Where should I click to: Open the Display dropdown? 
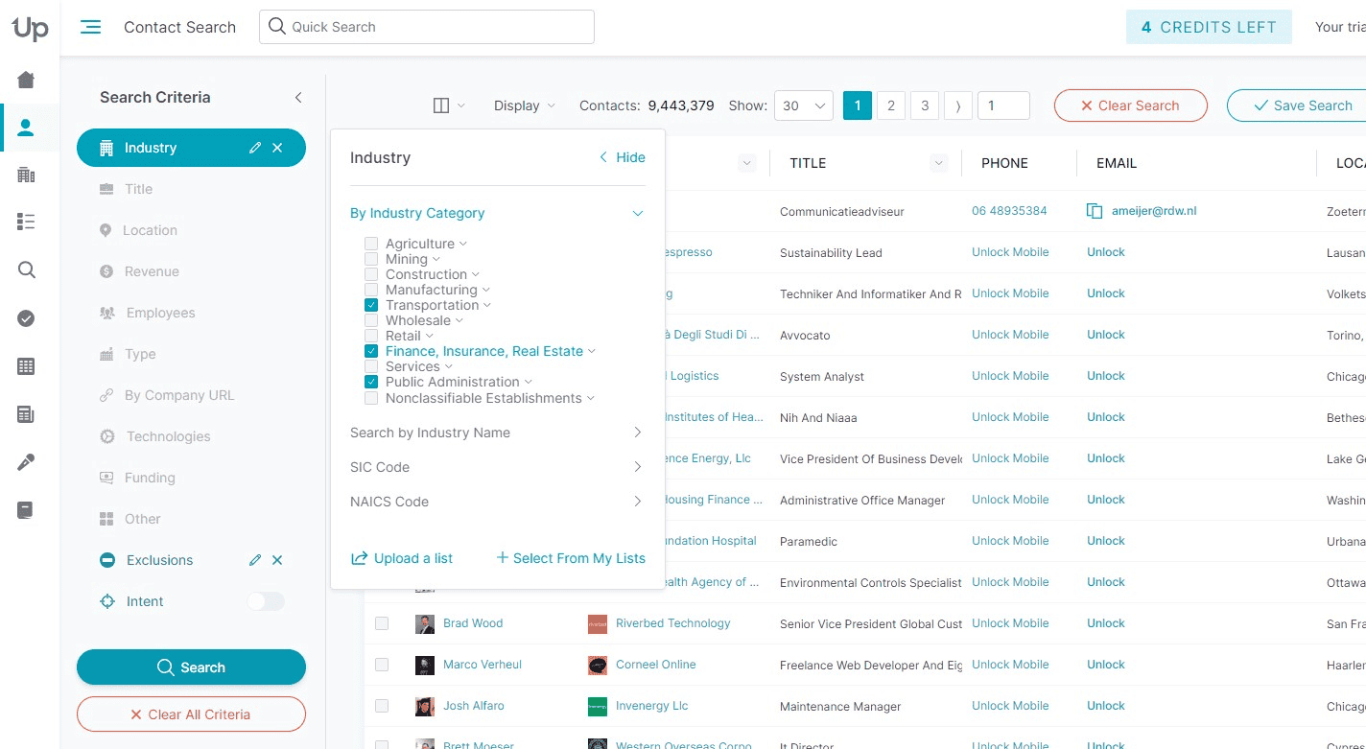[524, 105]
